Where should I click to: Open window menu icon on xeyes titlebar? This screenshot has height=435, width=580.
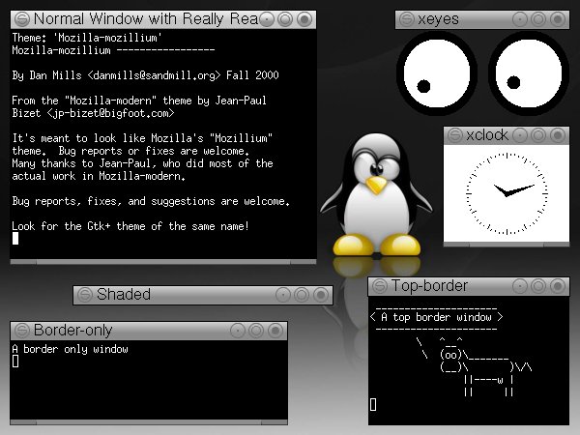[407, 19]
